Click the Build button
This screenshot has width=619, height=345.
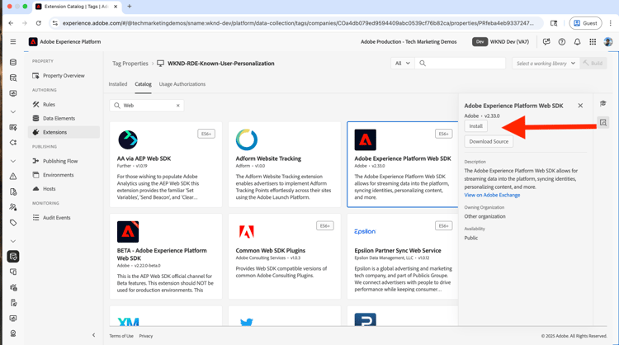[x=593, y=64]
